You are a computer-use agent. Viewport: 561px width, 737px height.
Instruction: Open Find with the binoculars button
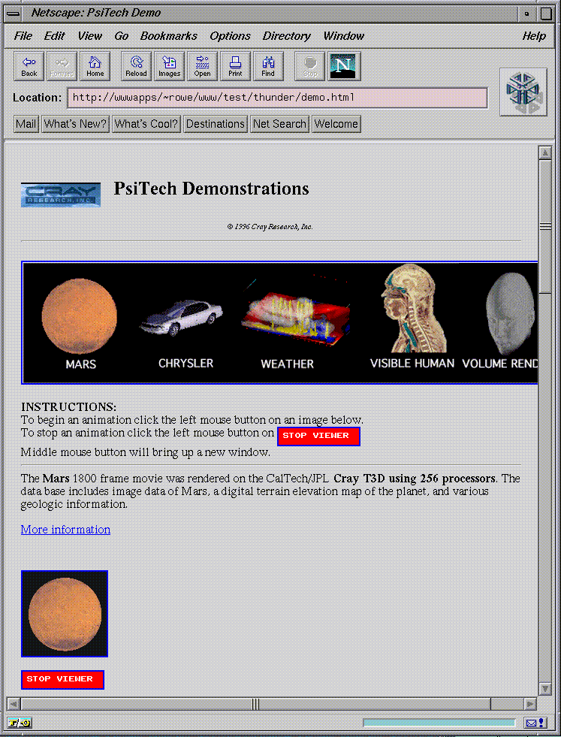click(268, 66)
